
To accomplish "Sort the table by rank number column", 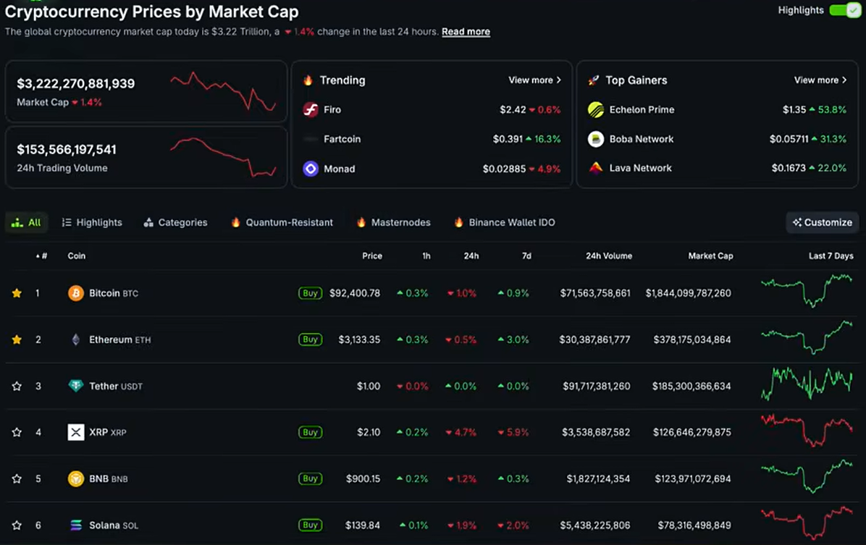I will click(x=42, y=255).
